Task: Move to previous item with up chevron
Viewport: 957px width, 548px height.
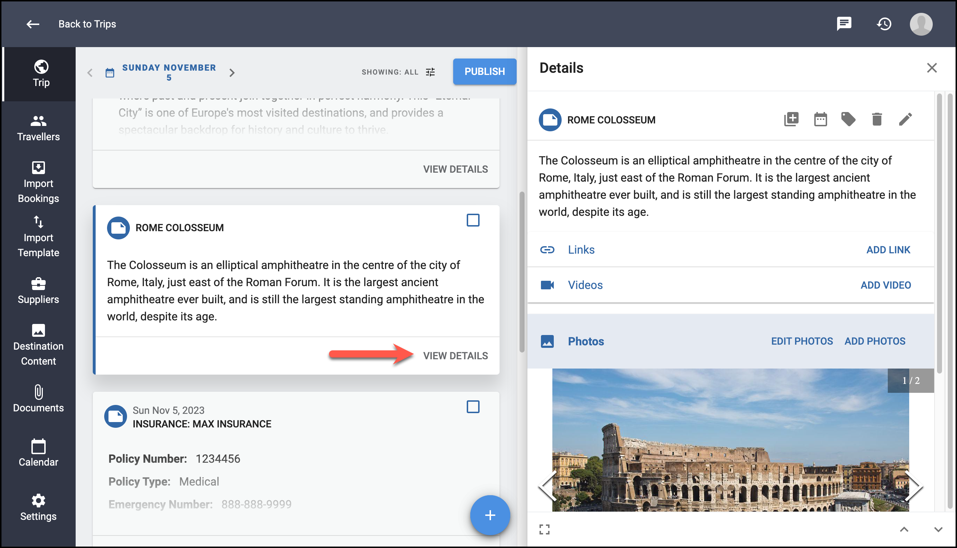Action: (x=904, y=529)
